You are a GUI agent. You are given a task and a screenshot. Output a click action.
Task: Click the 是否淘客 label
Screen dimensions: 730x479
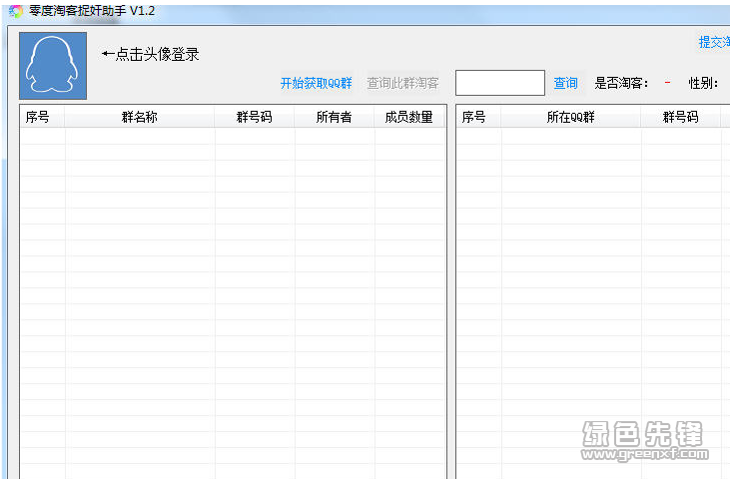621,83
